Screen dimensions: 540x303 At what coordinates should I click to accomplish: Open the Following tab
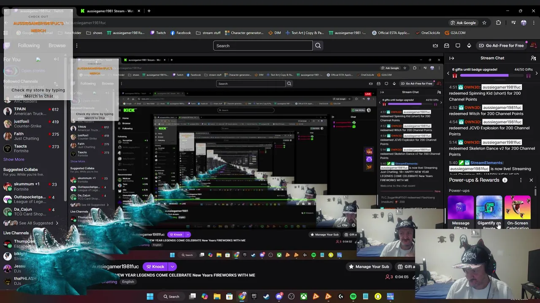click(29, 45)
